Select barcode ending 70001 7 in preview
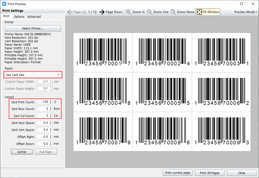This screenshot has height=178, width=259. click(x=103, y=52)
